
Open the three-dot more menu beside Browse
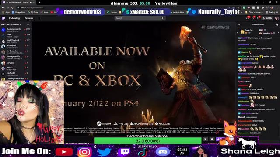pos(39,18)
